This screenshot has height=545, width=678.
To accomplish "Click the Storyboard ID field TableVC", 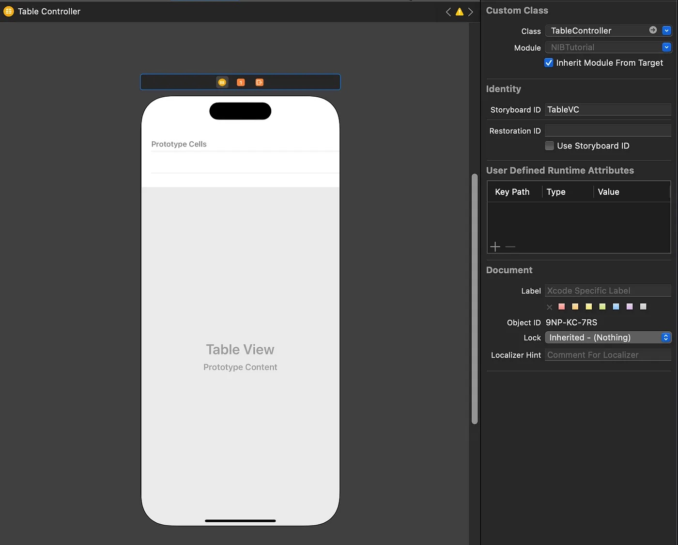I will [x=608, y=110].
